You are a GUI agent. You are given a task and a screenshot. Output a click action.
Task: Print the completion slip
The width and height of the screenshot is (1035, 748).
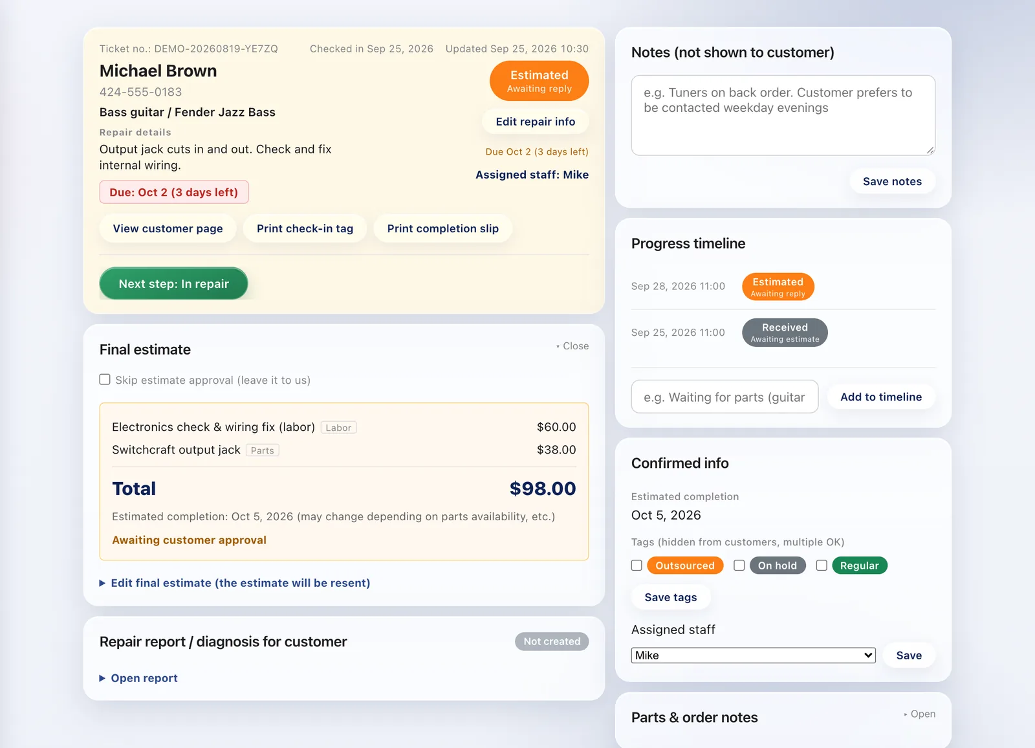(x=443, y=228)
